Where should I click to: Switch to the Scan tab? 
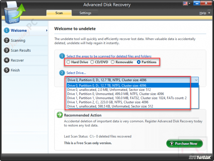tap(59, 13)
